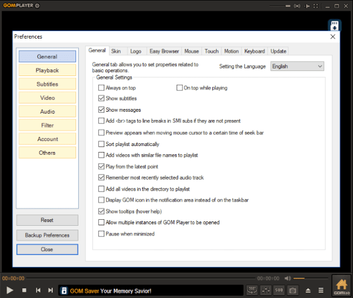Skip to next track

(51, 290)
